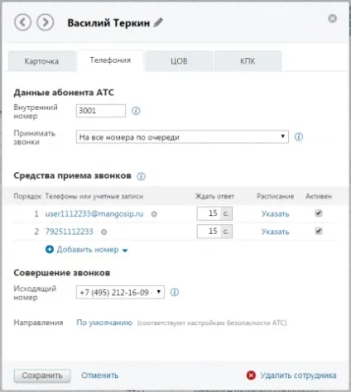Open the 79251112233 phone link

69,232
